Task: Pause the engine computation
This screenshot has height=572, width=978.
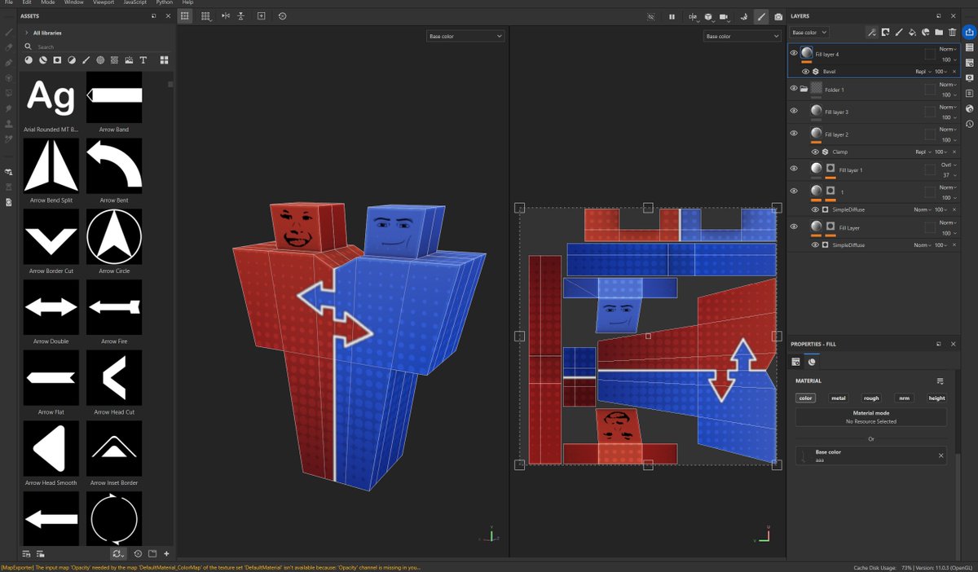Action: coord(672,16)
